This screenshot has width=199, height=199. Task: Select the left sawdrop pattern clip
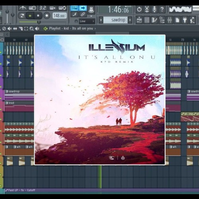19,95
